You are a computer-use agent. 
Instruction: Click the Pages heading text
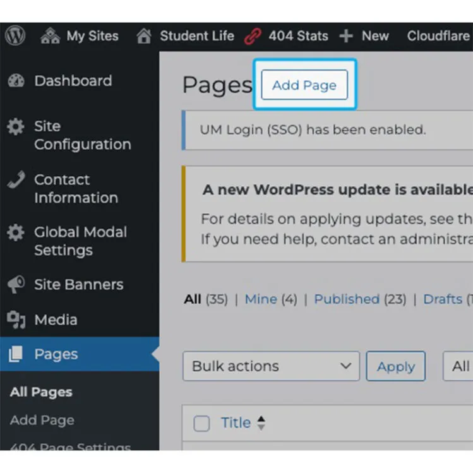[x=217, y=86]
